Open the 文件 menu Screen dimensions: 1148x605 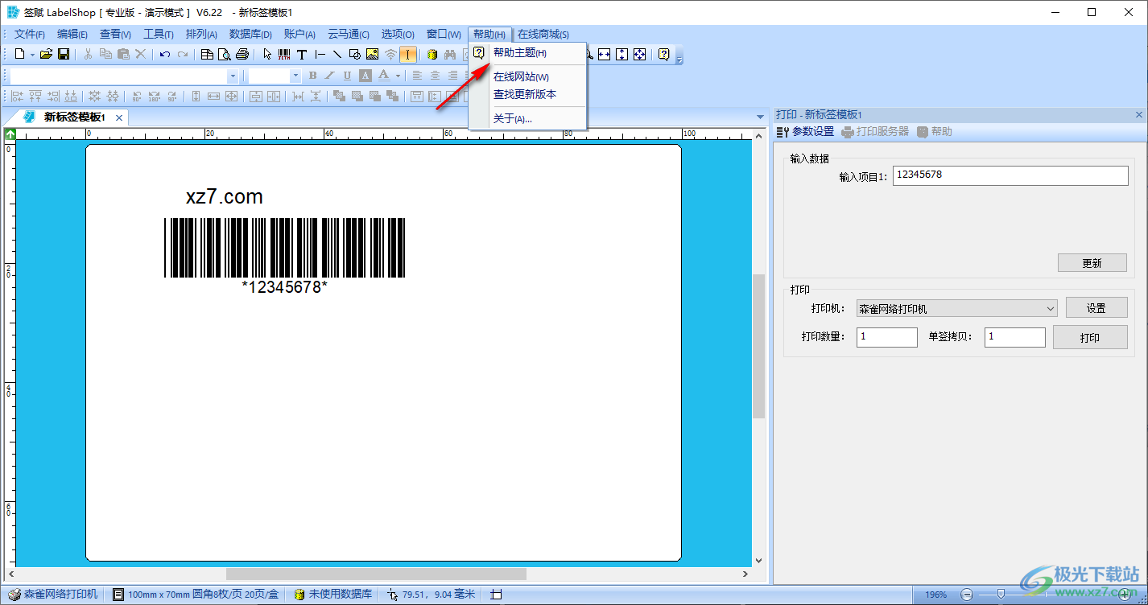tap(30, 34)
